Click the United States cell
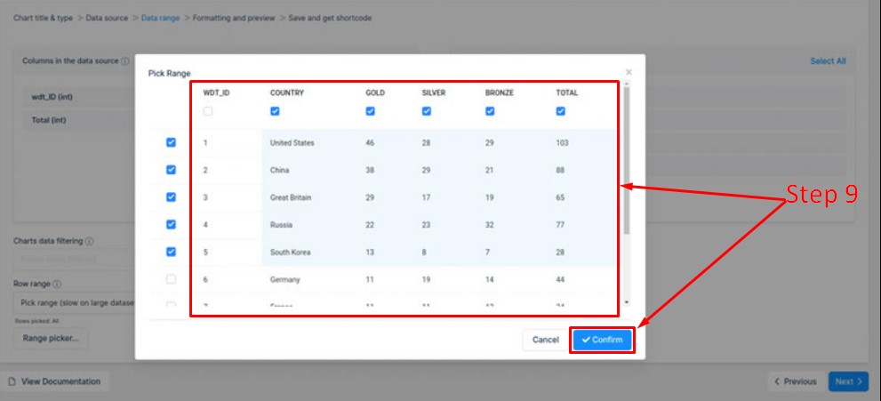Image resolution: width=881 pixels, height=401 pixels. pyautogui.click(x=292, y=142)
